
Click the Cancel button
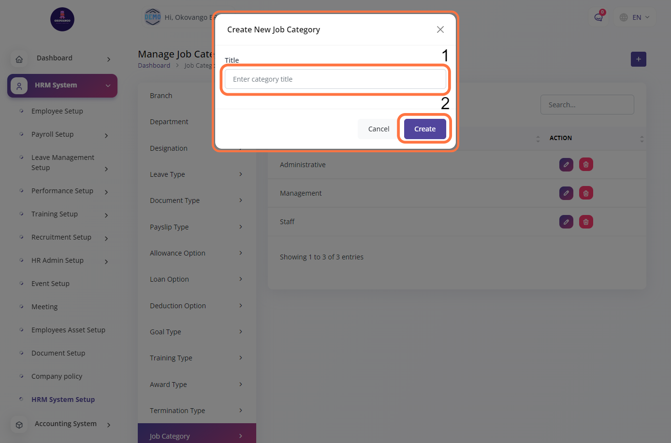[379, 129]
